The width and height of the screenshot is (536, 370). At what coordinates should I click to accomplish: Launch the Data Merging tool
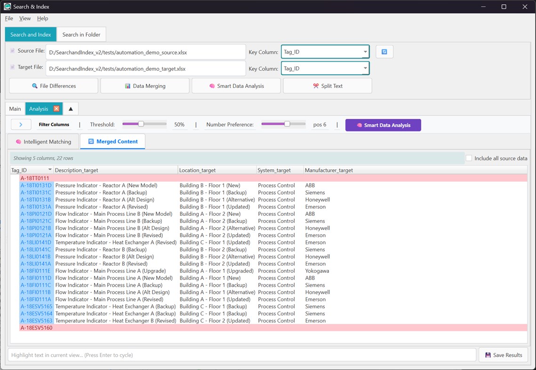[144, 86]
